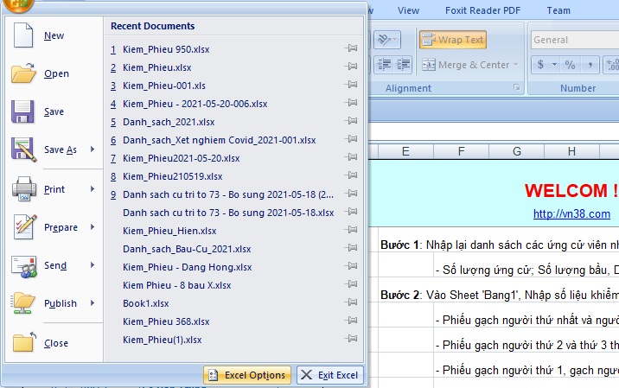This screenshot has width=619, height=388.
Task: Pin Kiem_Phieu 950.xlsx to the recent list
Action: click(x=351, y=49)
